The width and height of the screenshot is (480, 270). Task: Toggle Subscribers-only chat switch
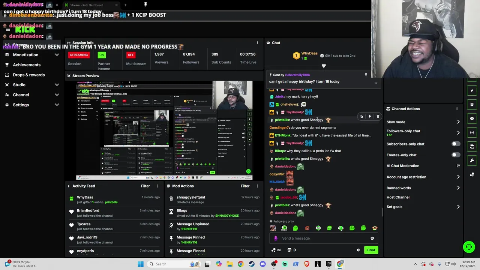coord(456,144)
